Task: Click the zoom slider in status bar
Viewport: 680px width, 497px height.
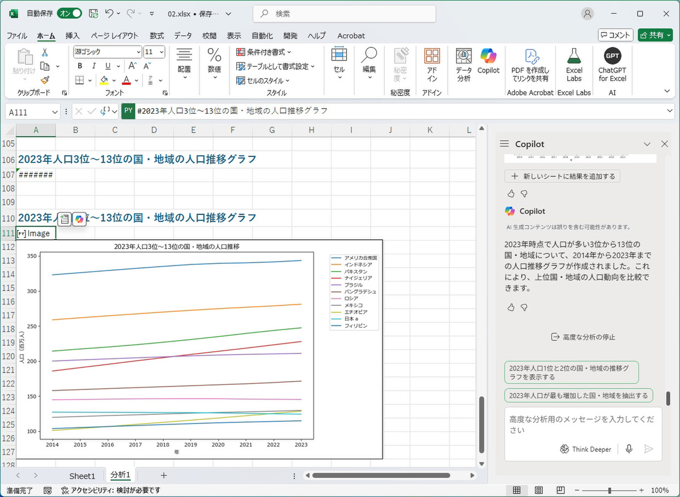Action: pos(609,490)
